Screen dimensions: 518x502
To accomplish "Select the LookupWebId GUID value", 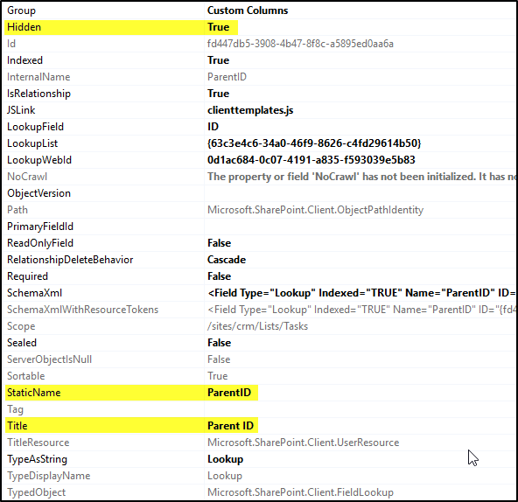I will (311, 160).
